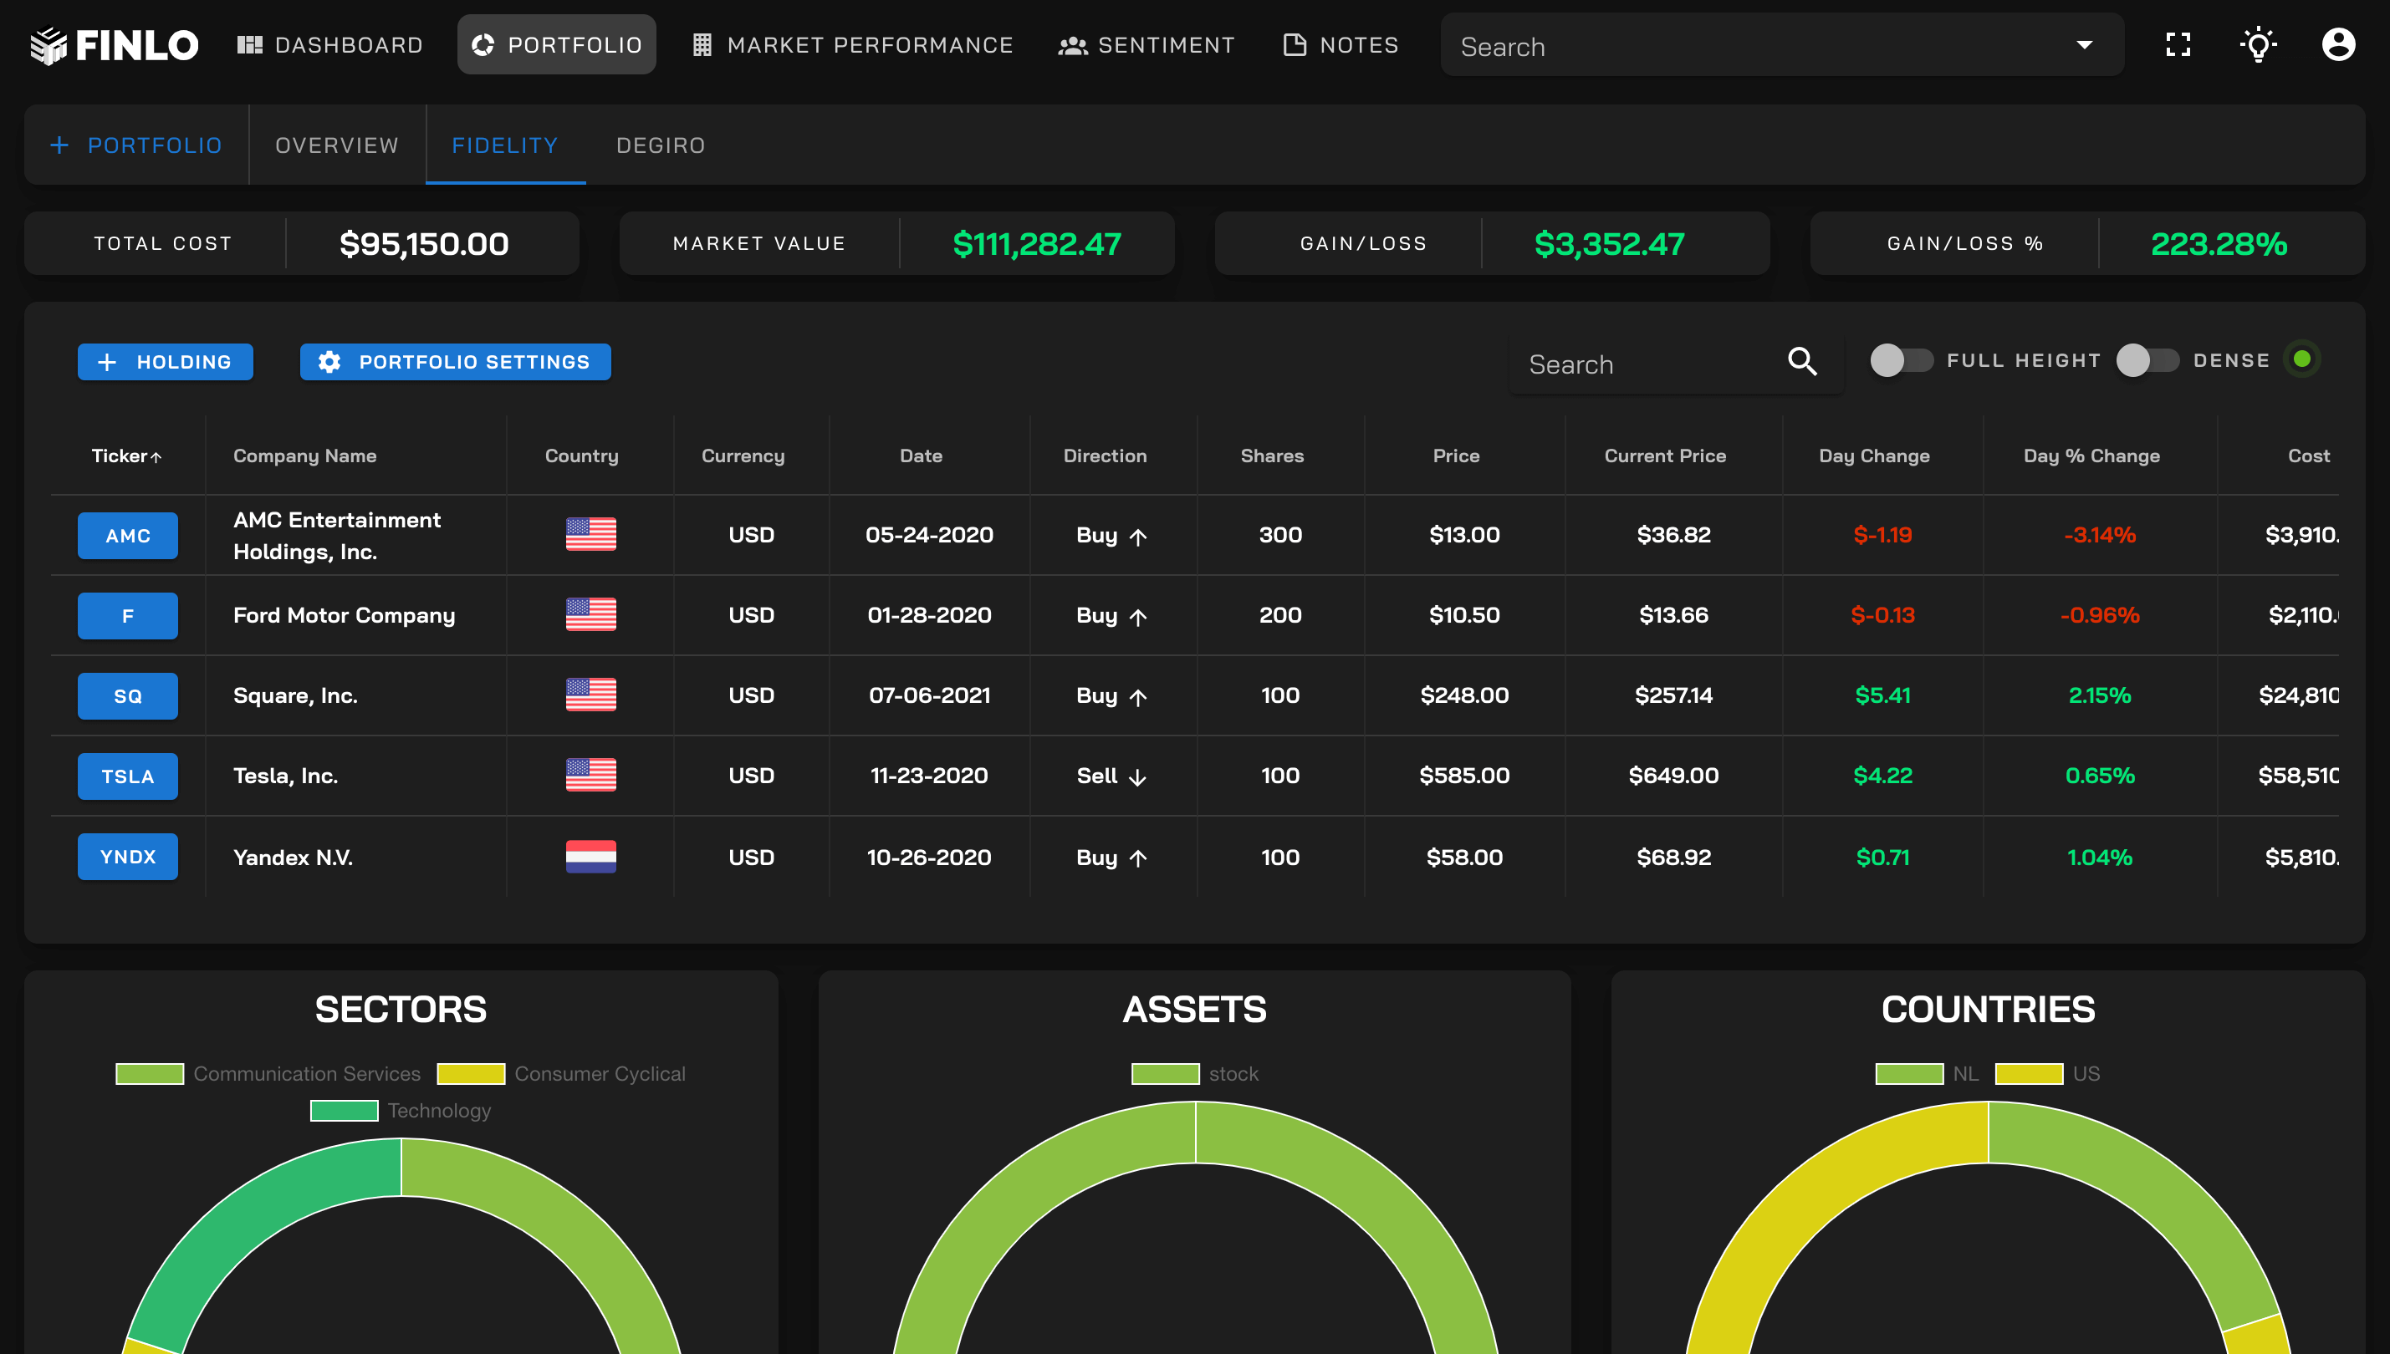Sort holdings by Day % Change column
Screen dimensions: 2390x1354
[2091, 456]
